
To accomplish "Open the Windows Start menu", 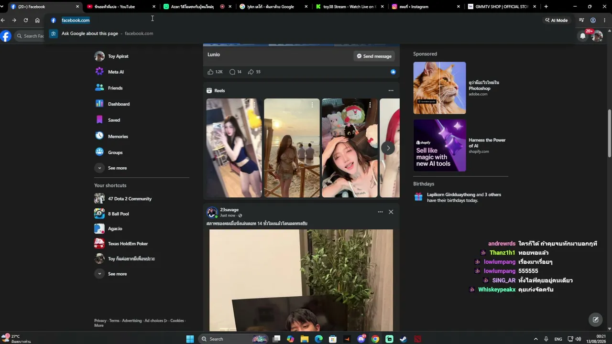I will 190,339.
